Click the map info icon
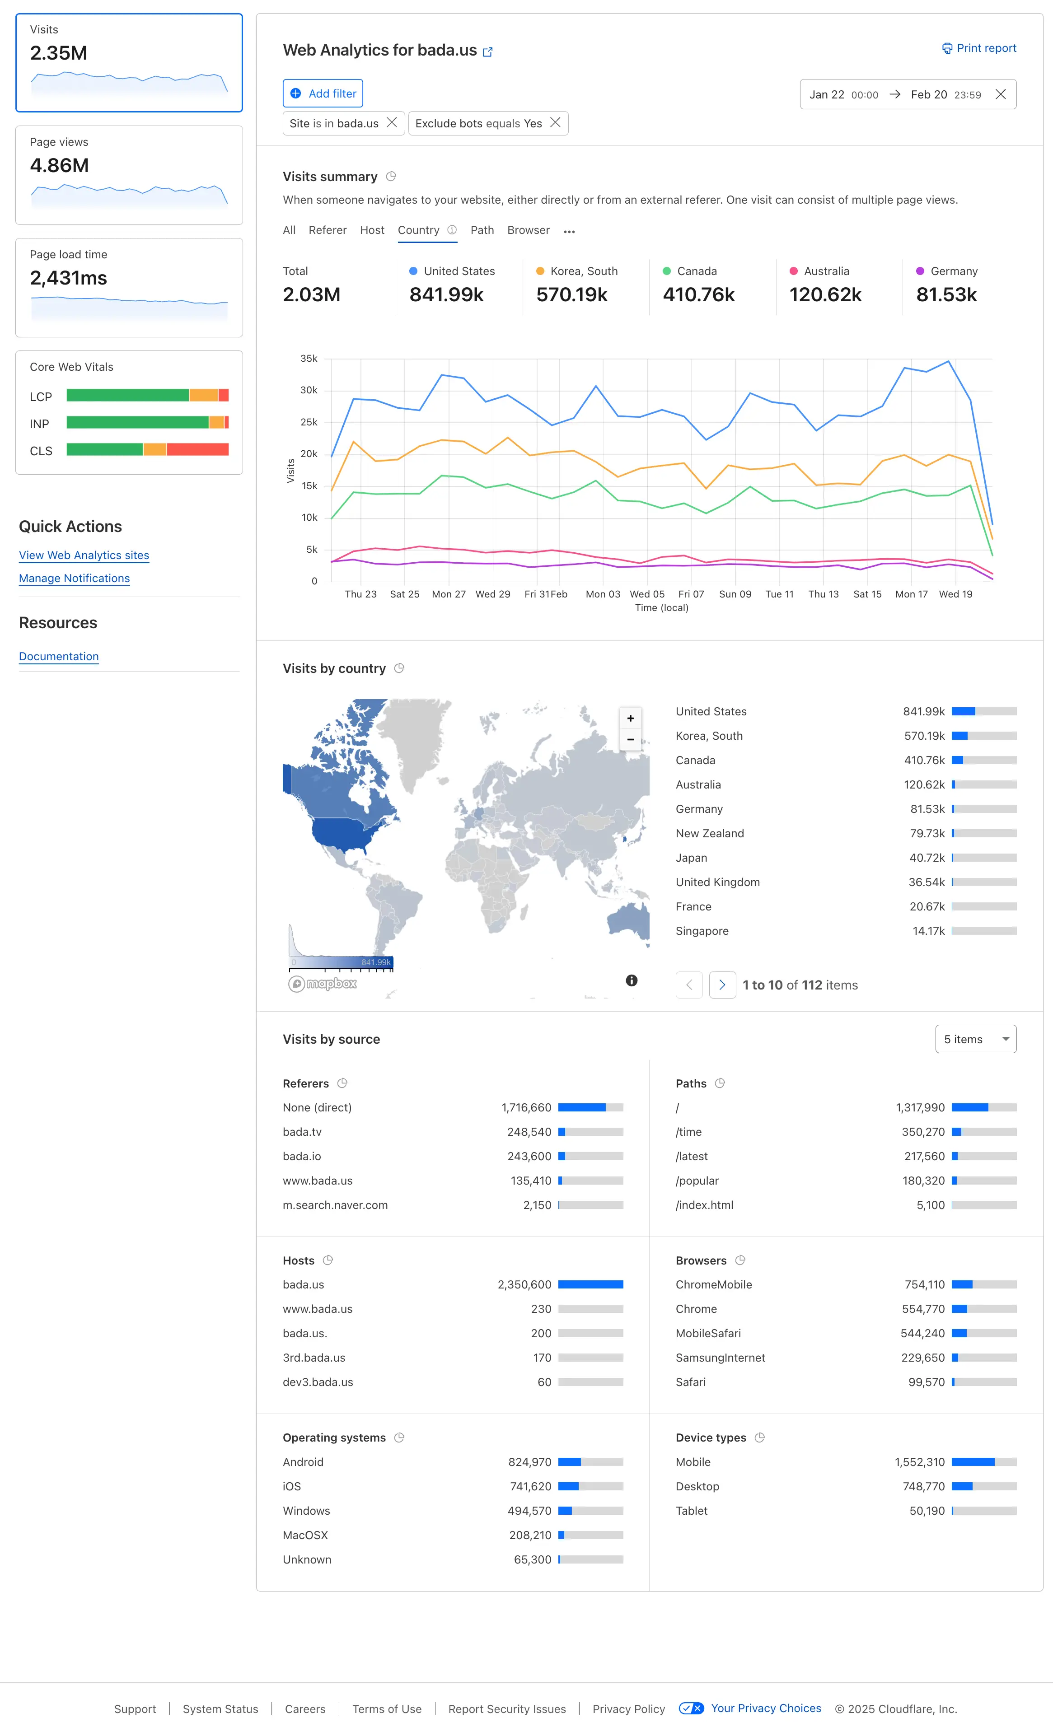The image size is (1053, 1727). tap(632, 980)
